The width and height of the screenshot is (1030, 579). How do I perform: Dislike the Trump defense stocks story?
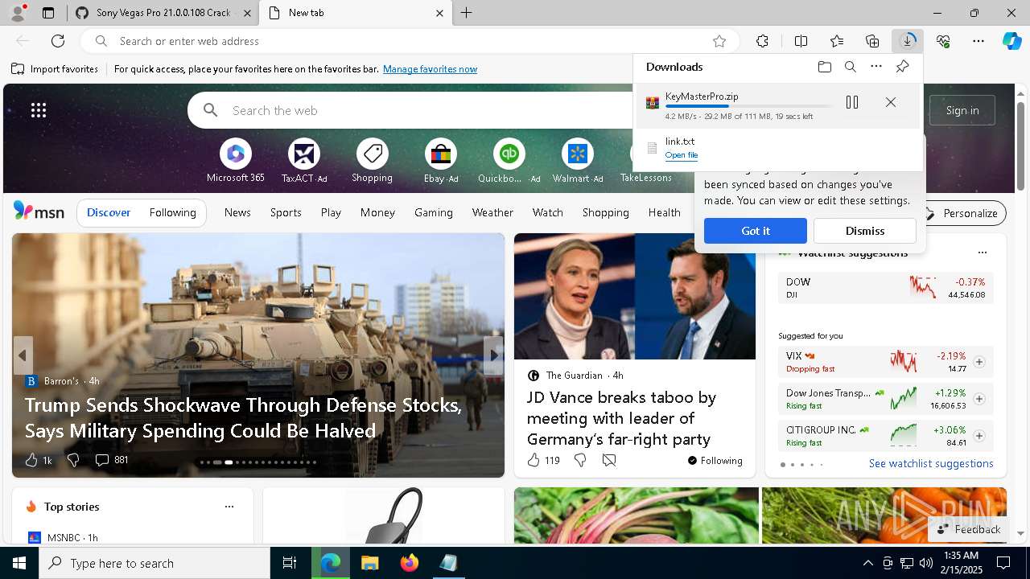(x=73, y=460)
